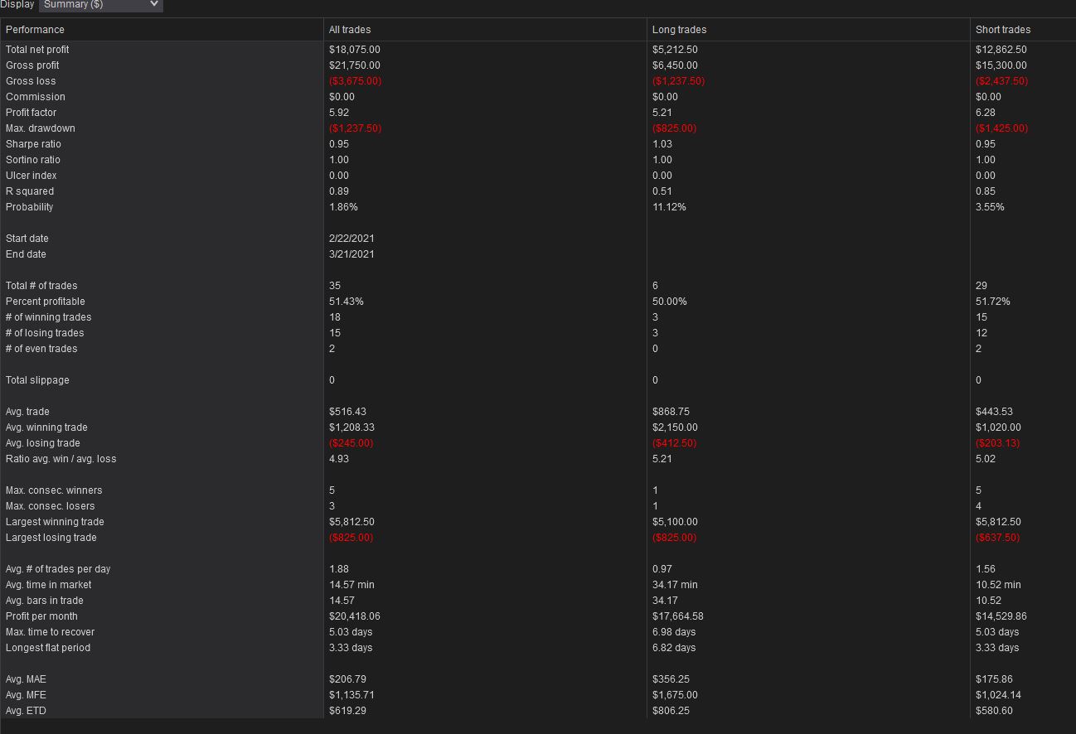Click Long trades Avg. MFE $1,675.00
This screenshot has height=734, width=1076.
point(675,695)
